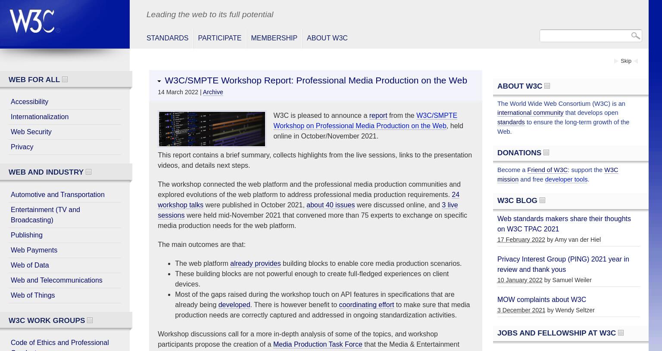This screenshot has height=351, width=662.
Task: Open the Internationalization link
Action: pyautogui.click(x=40, y=117)
